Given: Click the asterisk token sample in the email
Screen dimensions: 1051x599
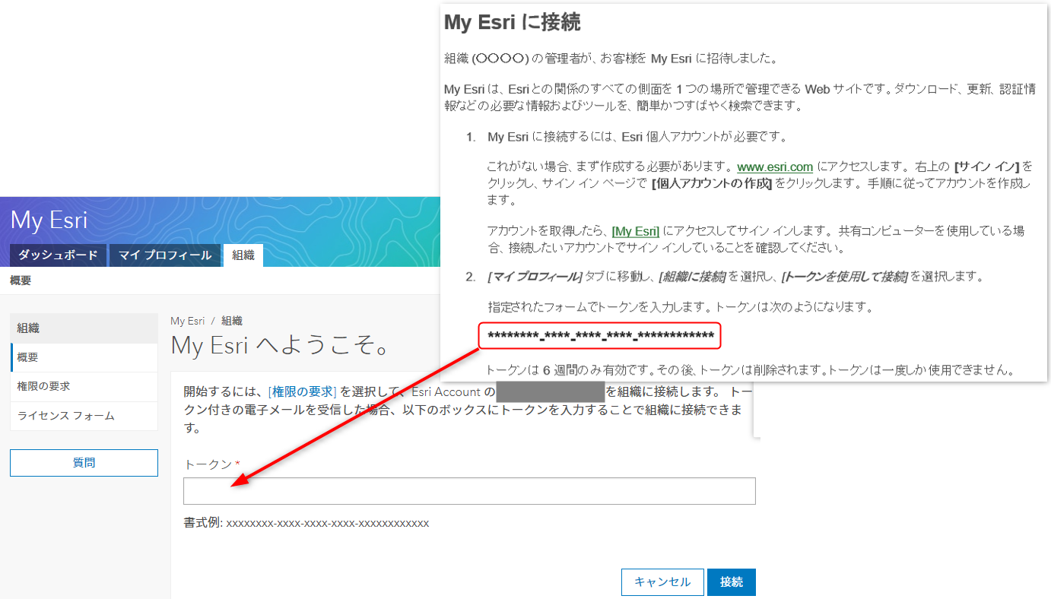Looking at the screenshot, I should pyautogui.click(x=601, y=336).
